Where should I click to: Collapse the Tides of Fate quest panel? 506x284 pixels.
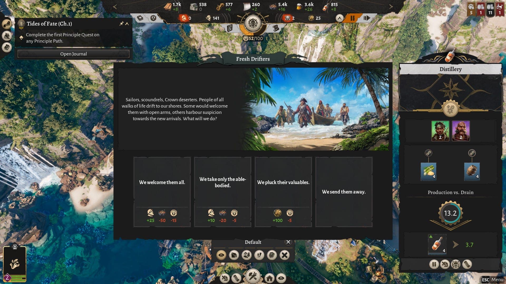(127, 24)
